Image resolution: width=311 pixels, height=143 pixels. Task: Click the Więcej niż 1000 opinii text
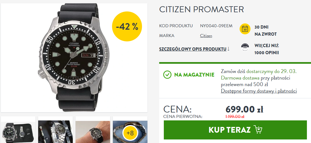[267, 49]
